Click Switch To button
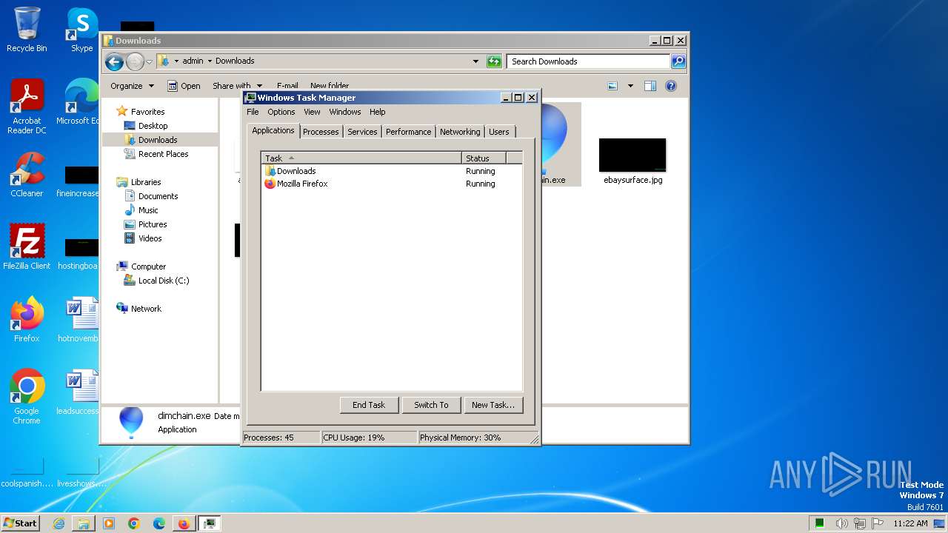 click(x=431, y=405)
